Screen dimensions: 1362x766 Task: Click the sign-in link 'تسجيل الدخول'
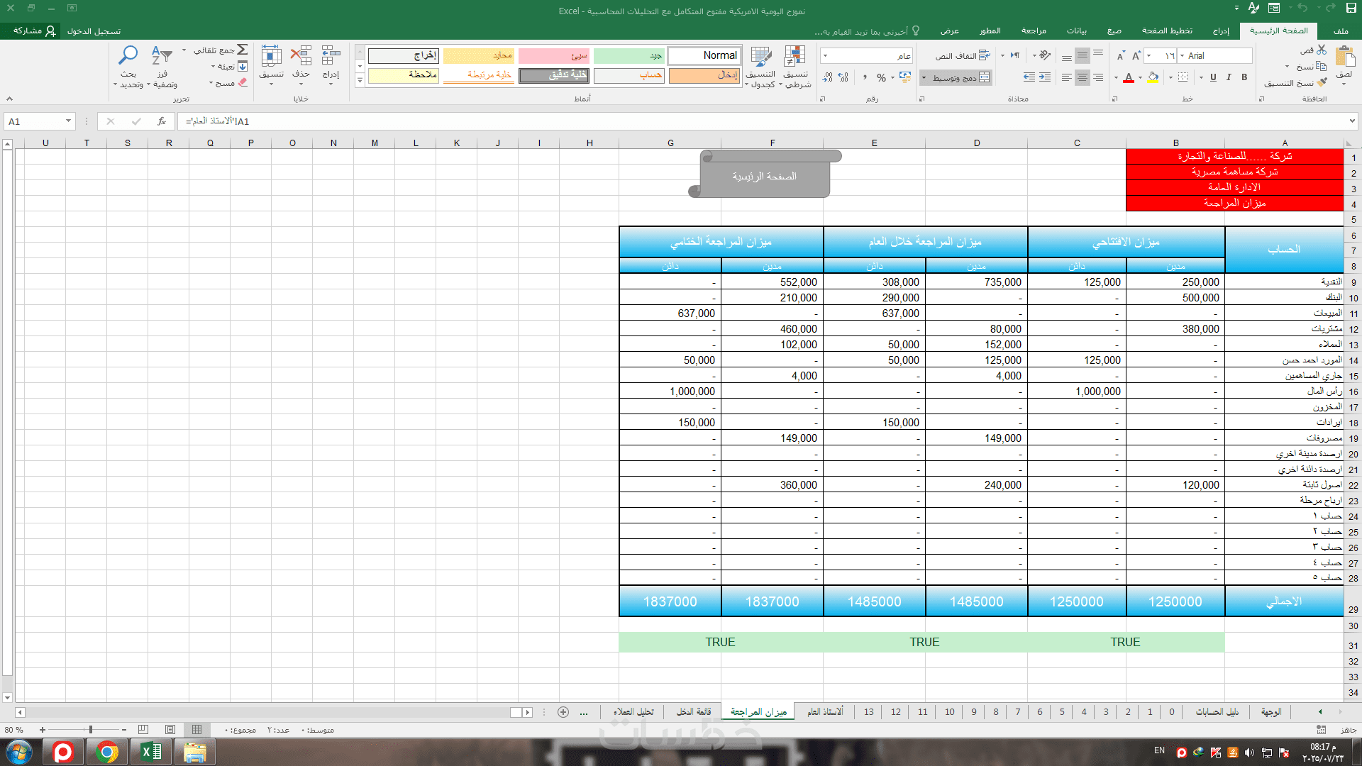click(94, 31)
